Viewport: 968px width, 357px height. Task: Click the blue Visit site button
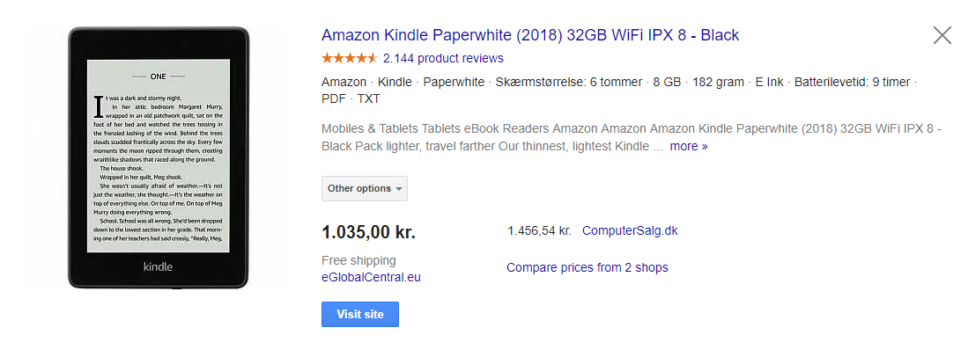[x=360, y=315]
